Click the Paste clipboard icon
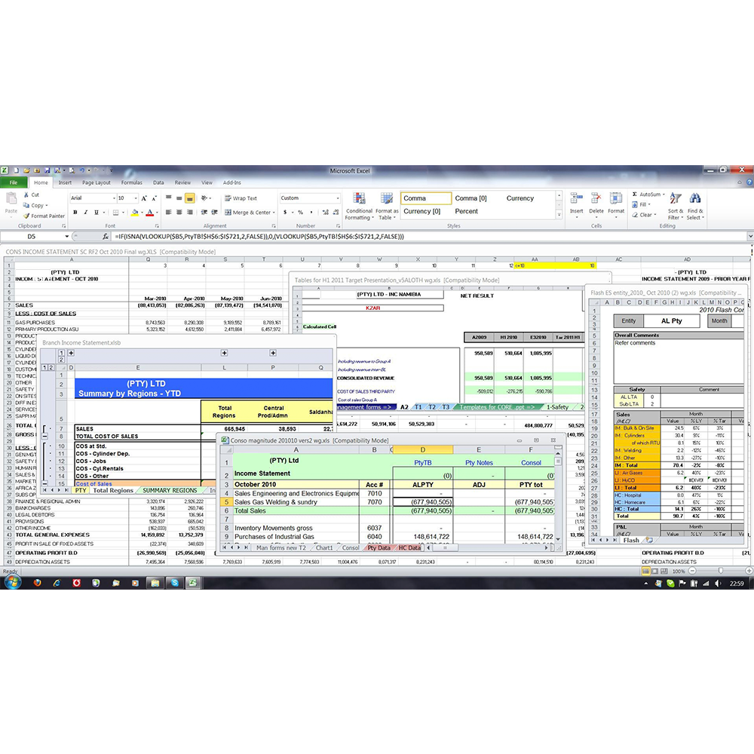754x754 pixels. 11,199
